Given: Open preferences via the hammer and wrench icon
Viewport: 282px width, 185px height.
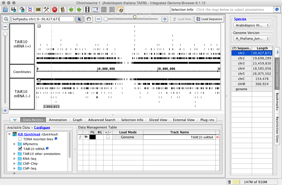Looking at the screenshot, I should click(46, 10).
